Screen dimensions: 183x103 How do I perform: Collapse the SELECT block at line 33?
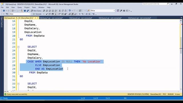tap(18, 84)
